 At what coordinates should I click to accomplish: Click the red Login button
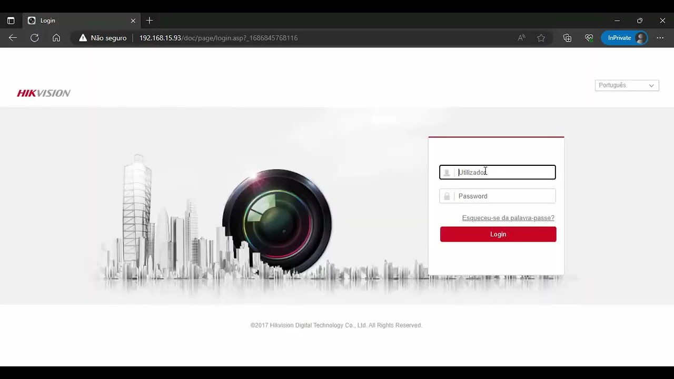(498, 234)
